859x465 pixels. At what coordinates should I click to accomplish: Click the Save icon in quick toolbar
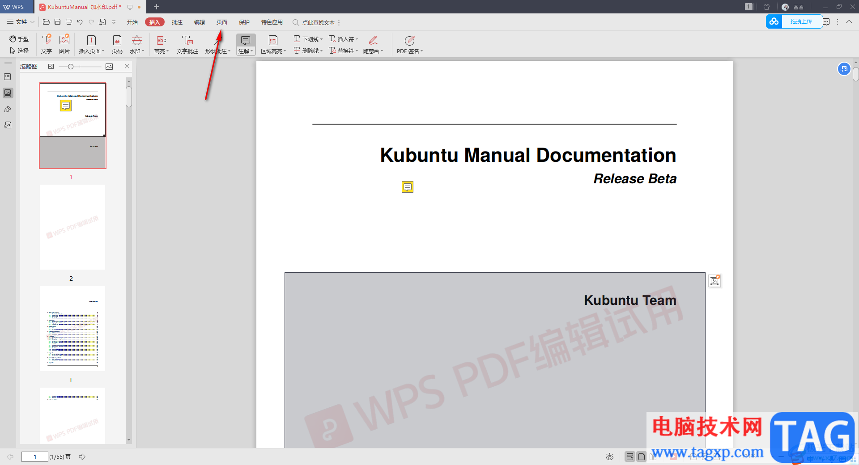pyautogui.click(x=57, y=22)
